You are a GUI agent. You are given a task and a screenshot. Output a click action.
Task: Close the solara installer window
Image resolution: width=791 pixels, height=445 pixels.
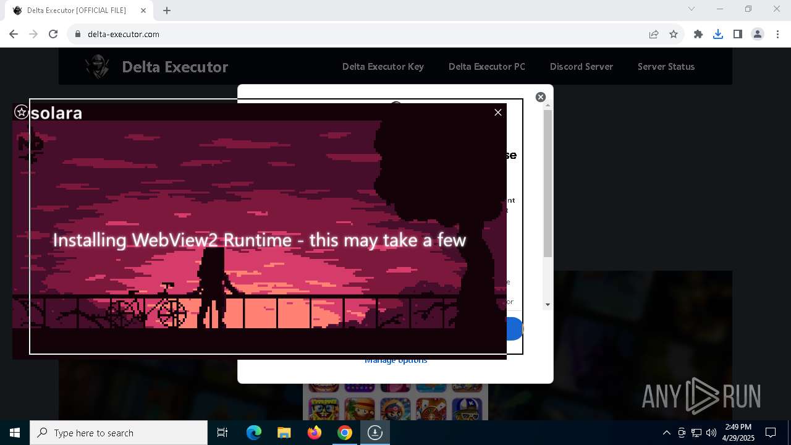pyautogui.click(x=498, y=112)
